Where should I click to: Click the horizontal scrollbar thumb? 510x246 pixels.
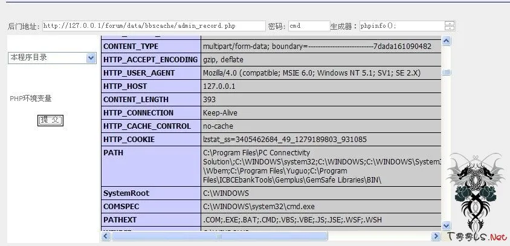(x=219, y=236)
